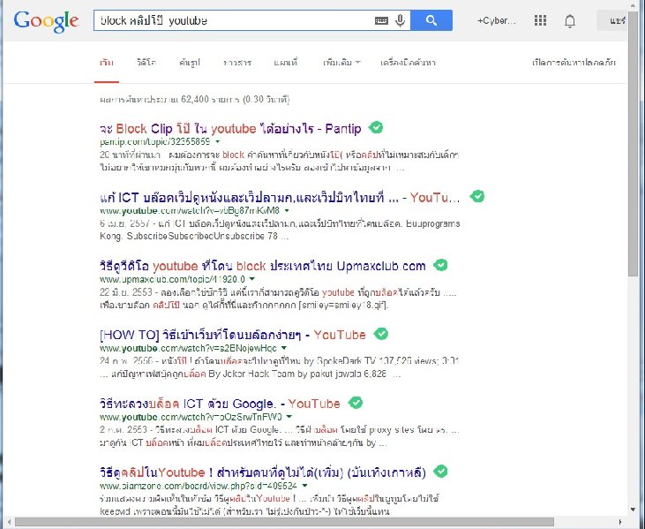Screen dimensions: 645x529
Task: Click green check badge beside Upmaxclub result
Action: tap(440, 265)
